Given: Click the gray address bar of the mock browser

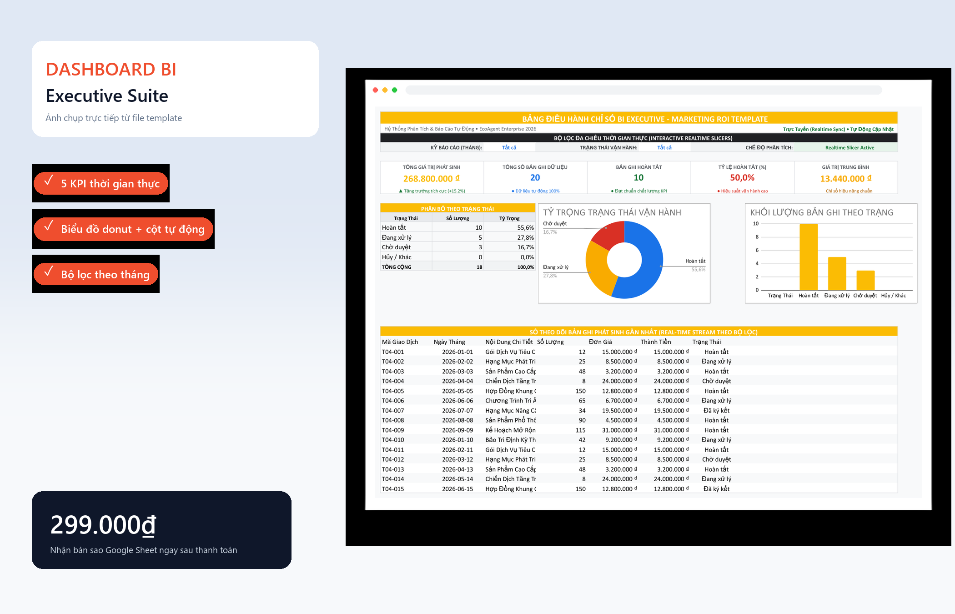Looking at the screenshot, I should (643, 90).
